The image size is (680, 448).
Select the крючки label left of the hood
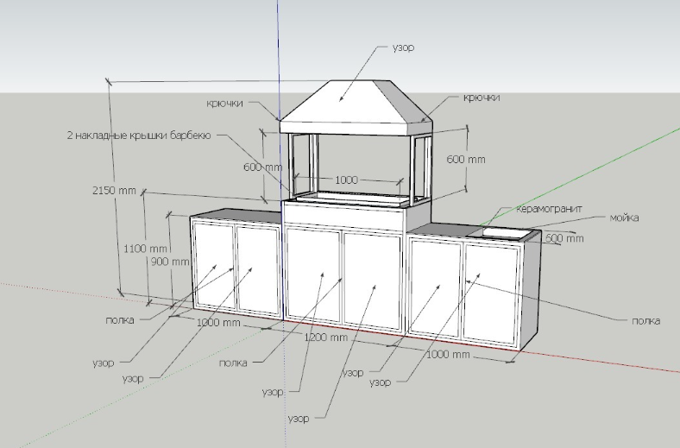[224, 103]
